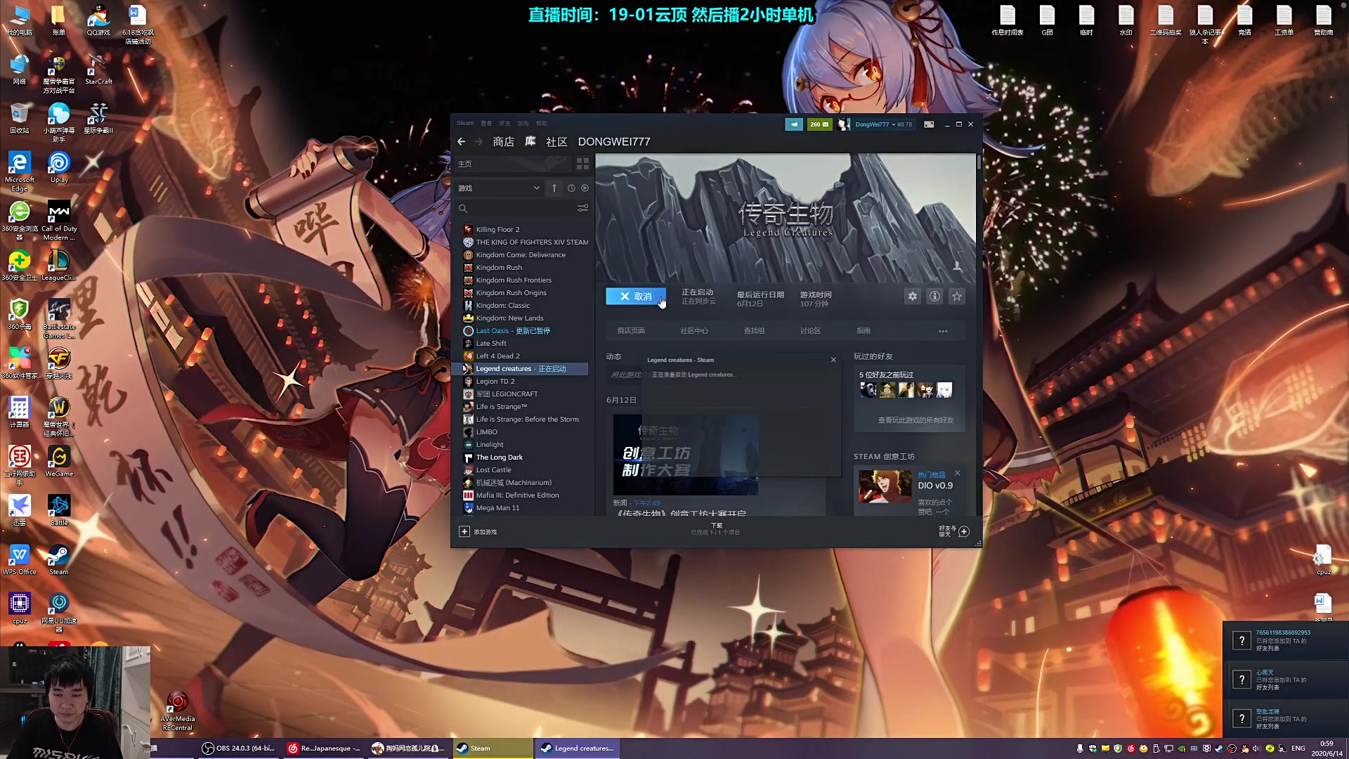
Task: Switch library to grid view icon
Action: (x=582, y=164)
